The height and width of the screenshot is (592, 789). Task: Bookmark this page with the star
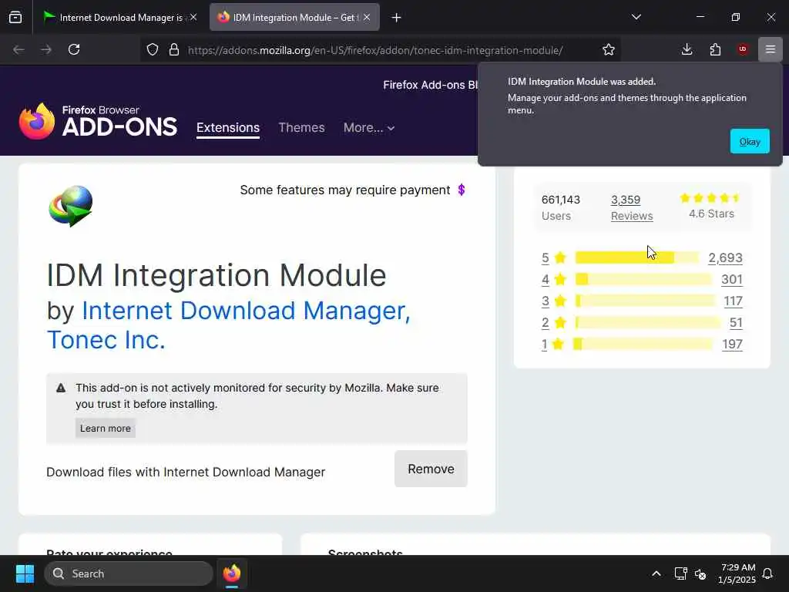click(x=609, y=49)
